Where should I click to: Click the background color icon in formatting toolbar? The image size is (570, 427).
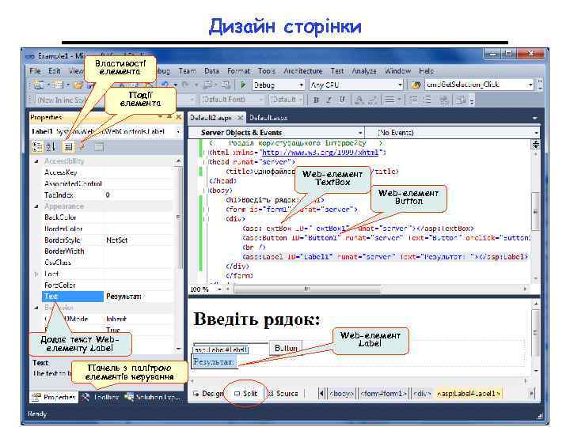[x=372, y=100]
